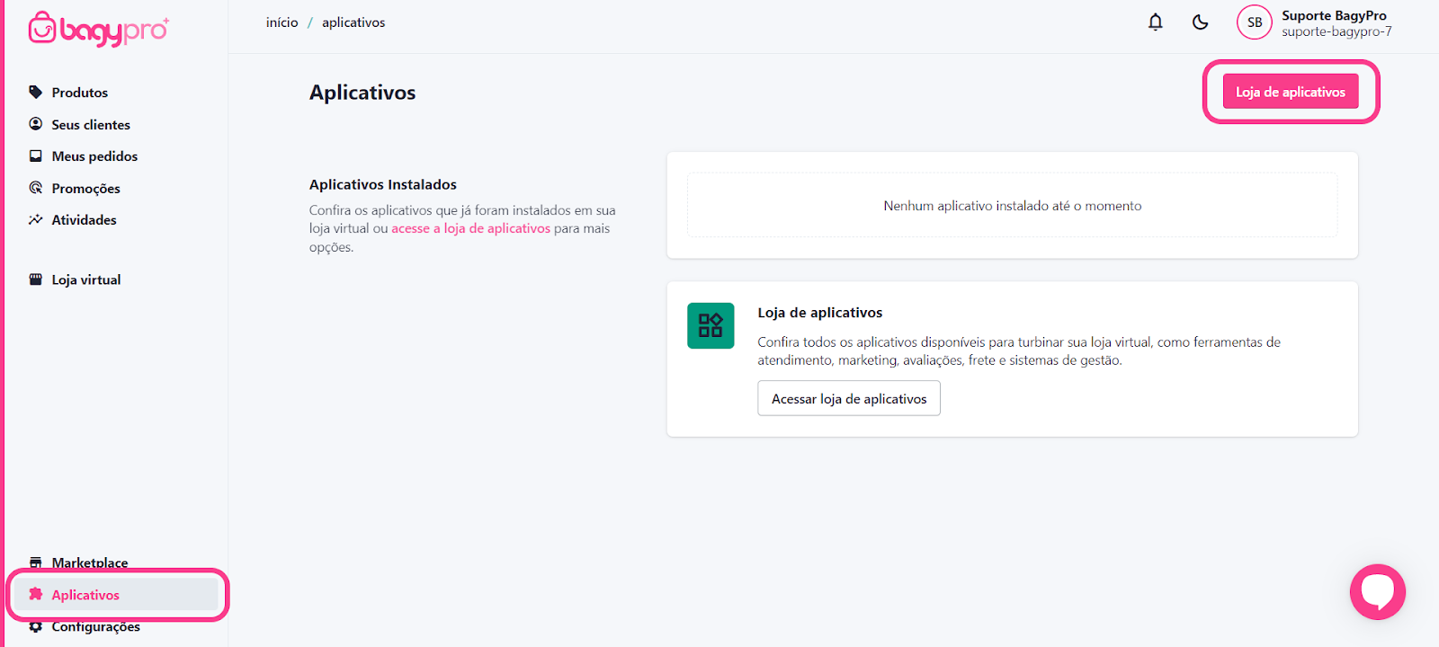This screenshot has height=647, width=1439.
Task: Follow the 'acesse a loja de aplicativos' link
Action: pyautogui.click(x=470, y=228)
